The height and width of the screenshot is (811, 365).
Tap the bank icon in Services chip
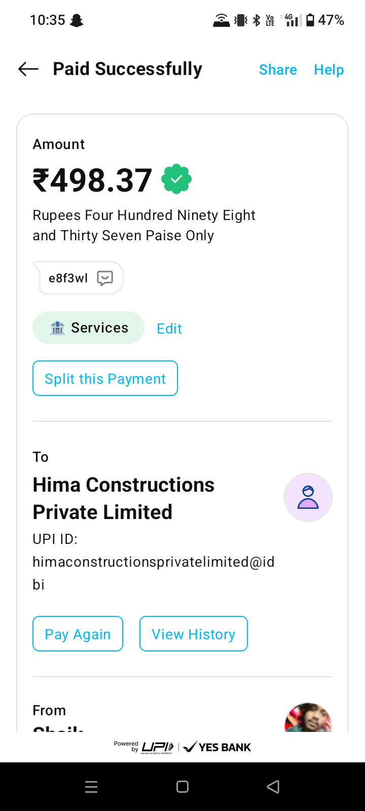point(58,328)
